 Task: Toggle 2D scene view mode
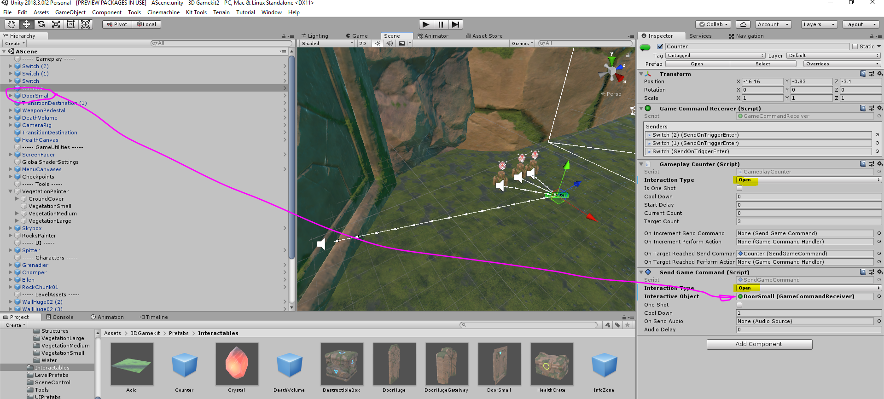pyautogui.click(x=362, y=43)
